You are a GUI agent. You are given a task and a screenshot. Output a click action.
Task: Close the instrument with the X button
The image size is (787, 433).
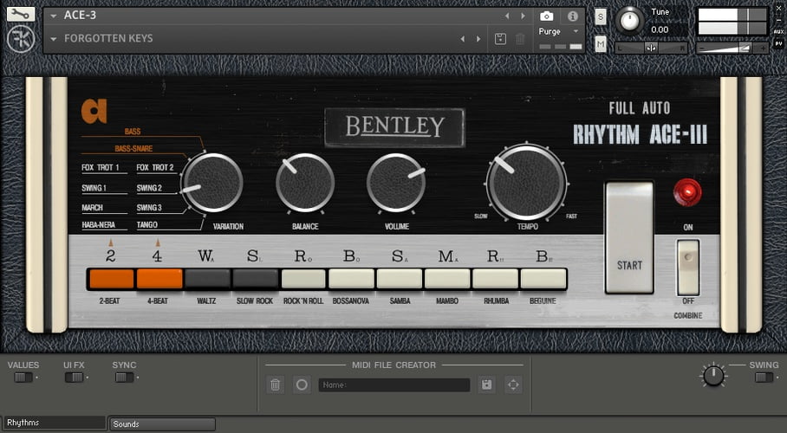coord(778,9)
